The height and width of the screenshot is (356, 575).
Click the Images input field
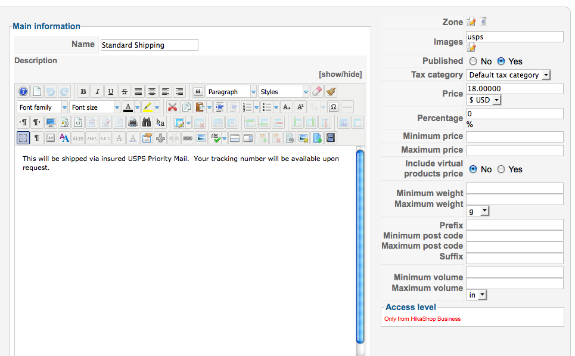click(515, 37)
